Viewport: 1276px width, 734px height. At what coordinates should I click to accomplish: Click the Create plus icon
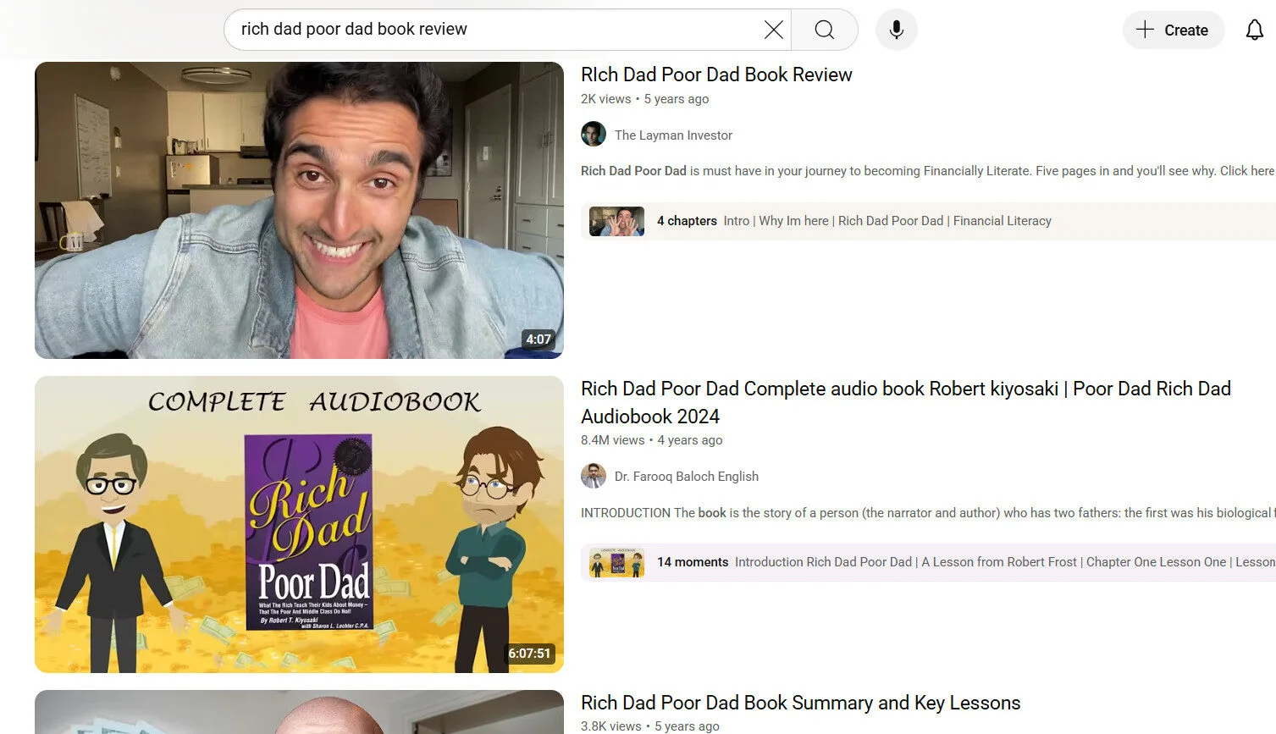(1145, 30)
